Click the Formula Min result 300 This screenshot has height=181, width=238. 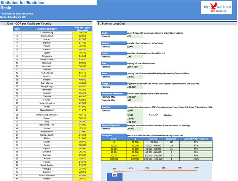135,100
